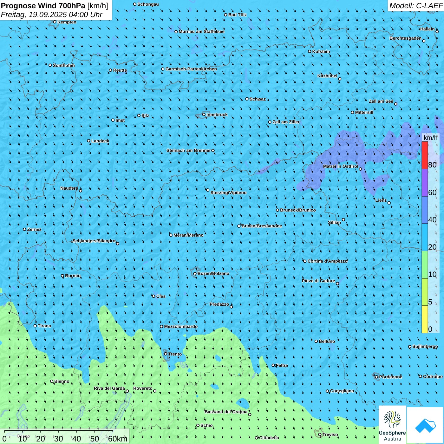Click the Spilimbergo location dot
The width and height of the screenshot is (444, 444).
[410, 347]
